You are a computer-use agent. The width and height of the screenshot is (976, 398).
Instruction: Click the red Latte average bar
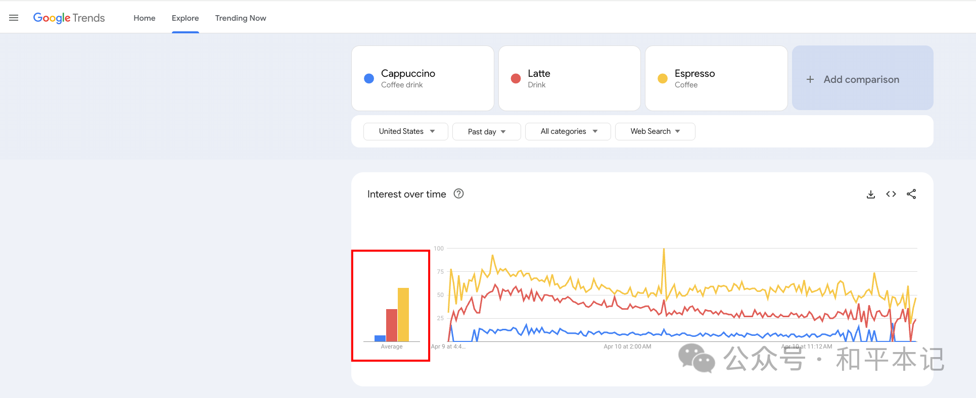click(x=392, y=325)
